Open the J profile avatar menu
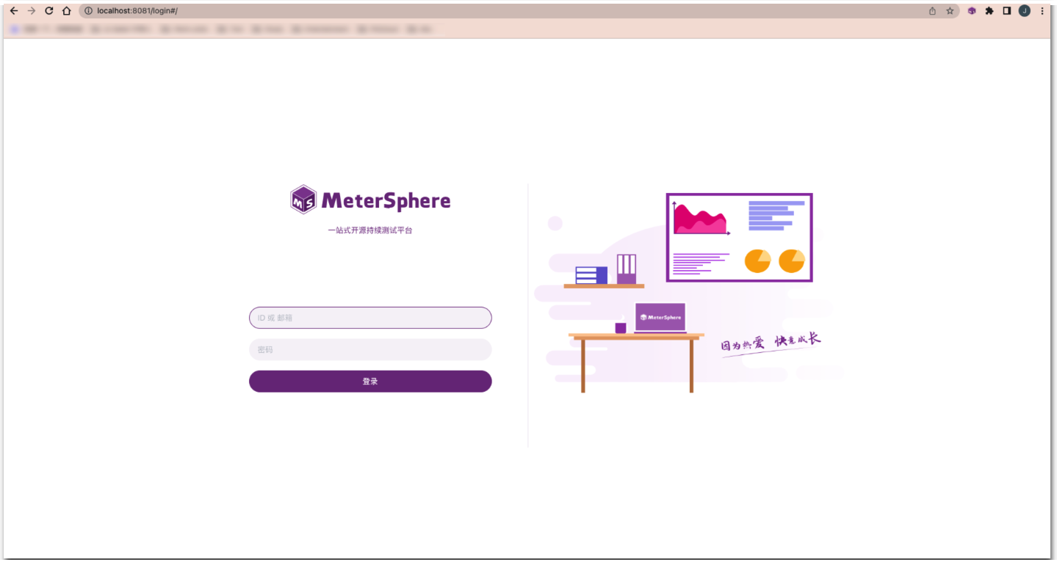This screenshot has width=1057, height=565. pos(1025,11)
